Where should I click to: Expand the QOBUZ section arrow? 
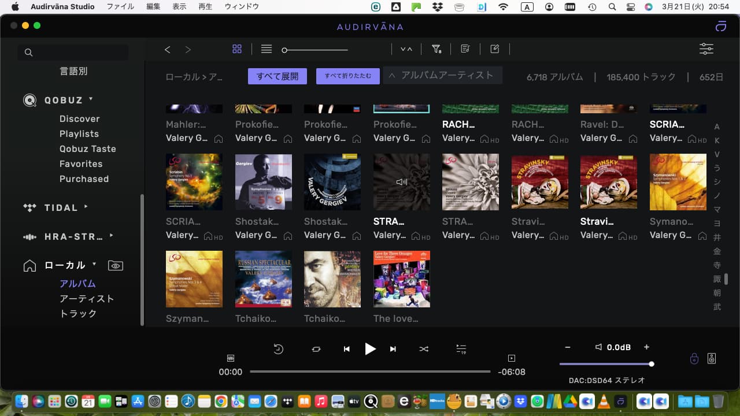[91, 99]
